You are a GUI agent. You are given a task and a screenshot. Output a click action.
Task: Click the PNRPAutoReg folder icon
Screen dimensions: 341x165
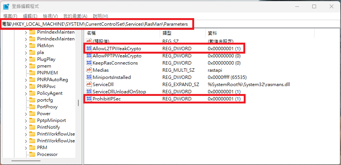point(32,80)
